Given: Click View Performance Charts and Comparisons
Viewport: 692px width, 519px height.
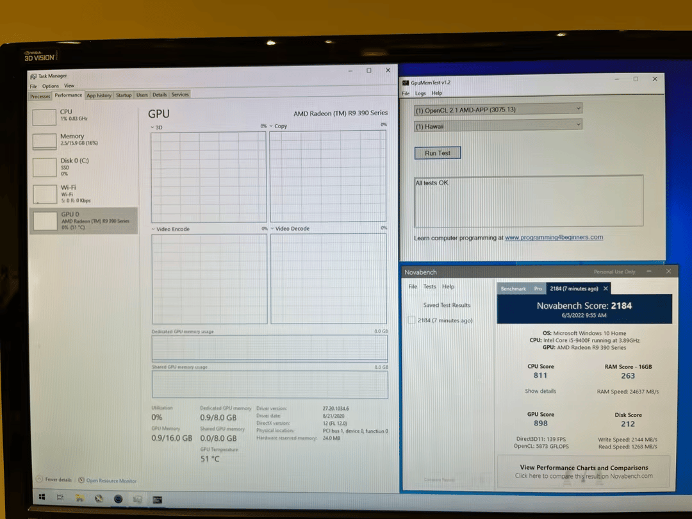Looking at the screenshot, I should click(584, 472).
